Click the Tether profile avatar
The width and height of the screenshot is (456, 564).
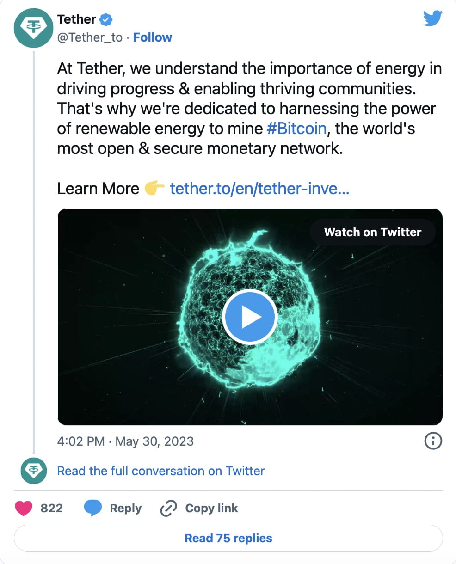pos(34,28)
